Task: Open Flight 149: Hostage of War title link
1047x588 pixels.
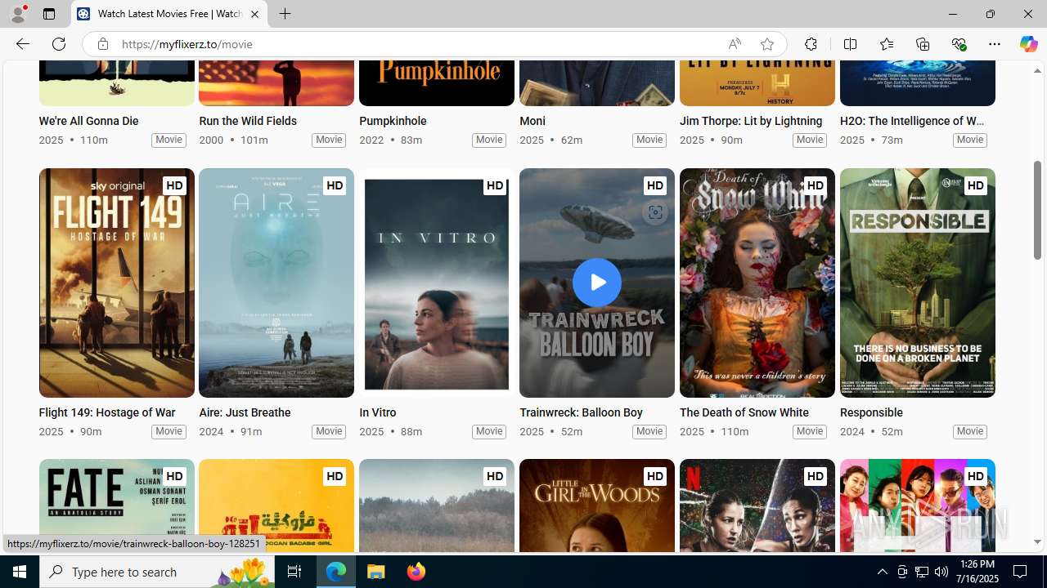Action: (x=107, y=412)
